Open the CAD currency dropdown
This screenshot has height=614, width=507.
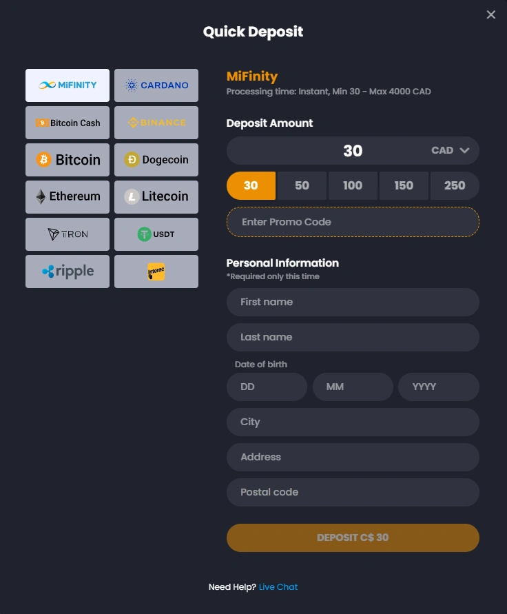pyautogui.click(x=451, y=150)
